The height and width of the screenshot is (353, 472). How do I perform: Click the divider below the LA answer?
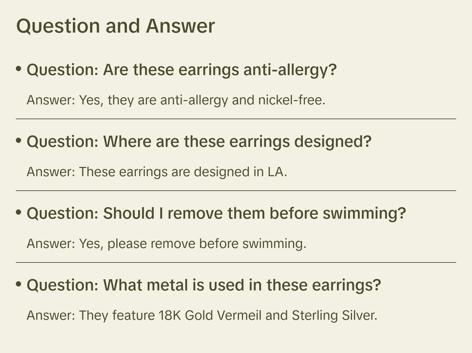[x=236, y=191]
